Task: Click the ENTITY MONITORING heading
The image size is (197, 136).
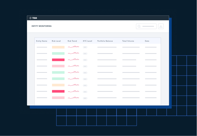Action: tap(42, 26)
